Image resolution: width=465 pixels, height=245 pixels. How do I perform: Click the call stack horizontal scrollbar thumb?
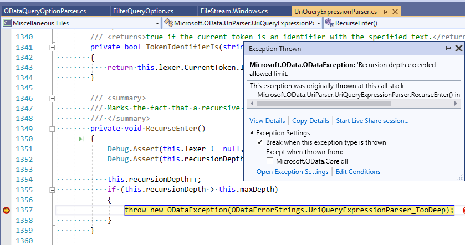tap(324, 104)
